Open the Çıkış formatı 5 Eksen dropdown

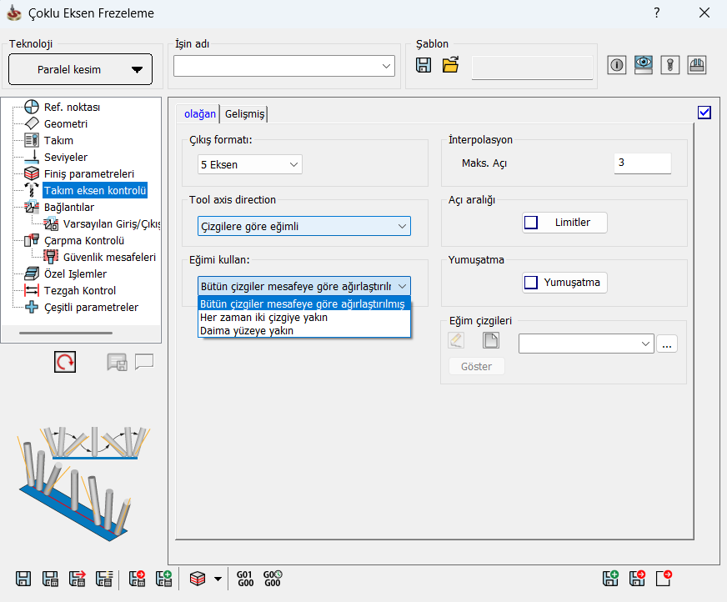point(250,165)
